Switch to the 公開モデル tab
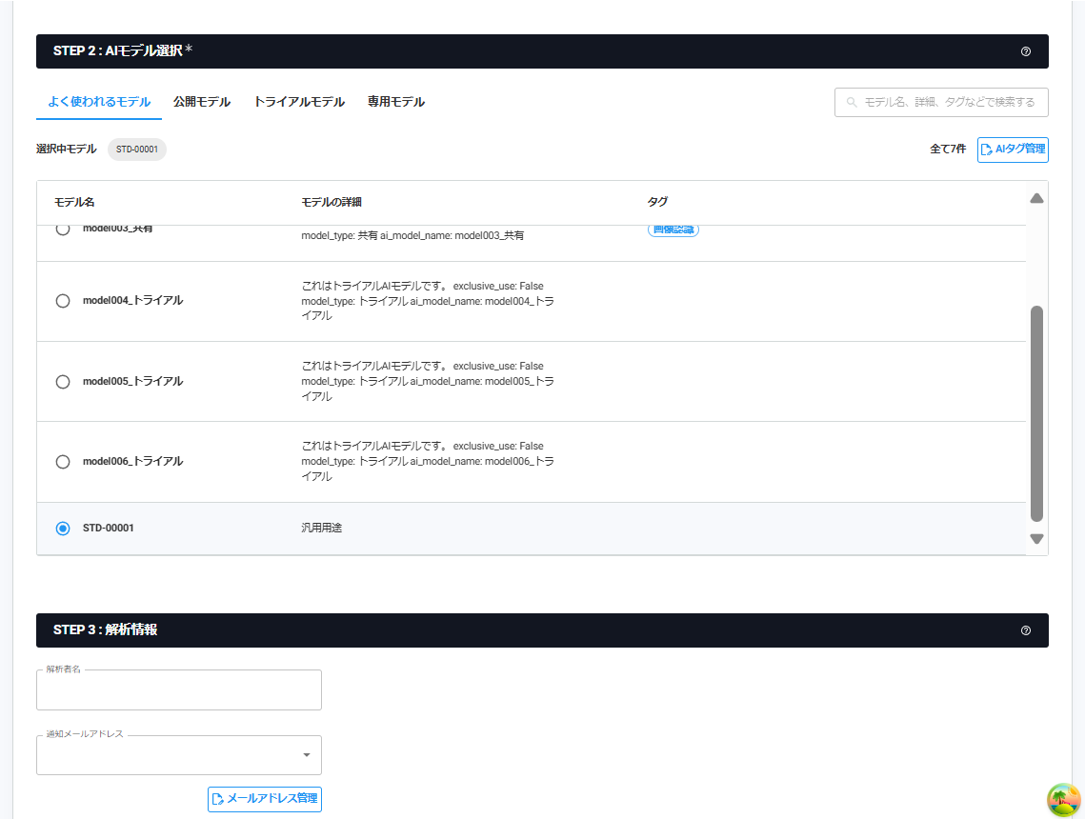Screen dimensions: 1085x819 pos(202,102)
